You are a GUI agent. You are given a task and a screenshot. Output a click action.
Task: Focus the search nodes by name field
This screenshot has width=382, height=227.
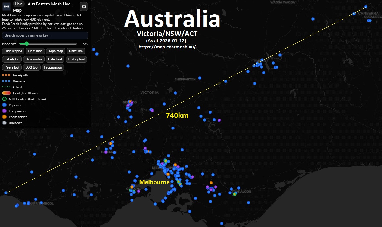[45, 35]
